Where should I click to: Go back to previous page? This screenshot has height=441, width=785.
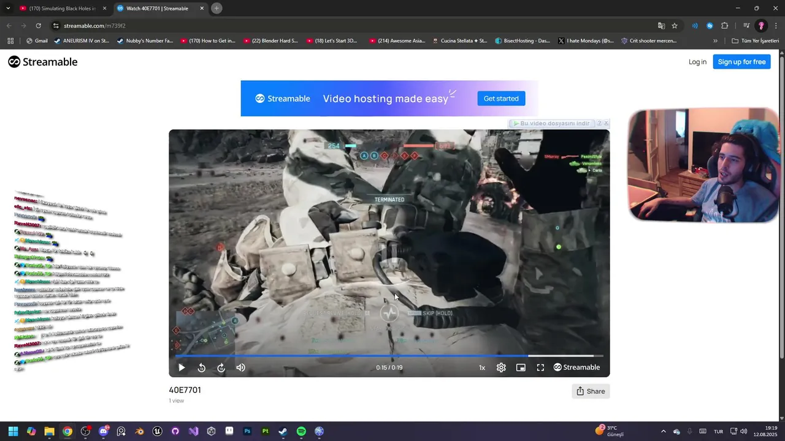pos(9,26)
